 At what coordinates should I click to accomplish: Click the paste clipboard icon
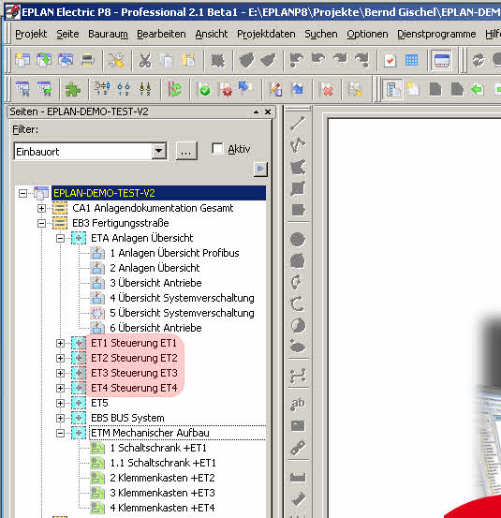click(x=188, y=61)
